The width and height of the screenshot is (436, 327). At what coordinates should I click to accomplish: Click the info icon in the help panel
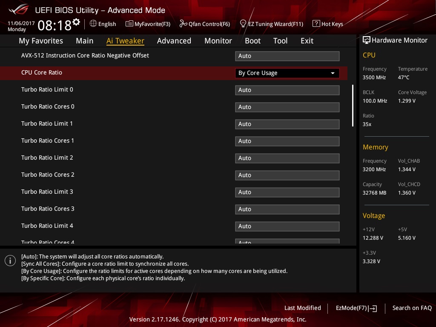coord(10,261)
